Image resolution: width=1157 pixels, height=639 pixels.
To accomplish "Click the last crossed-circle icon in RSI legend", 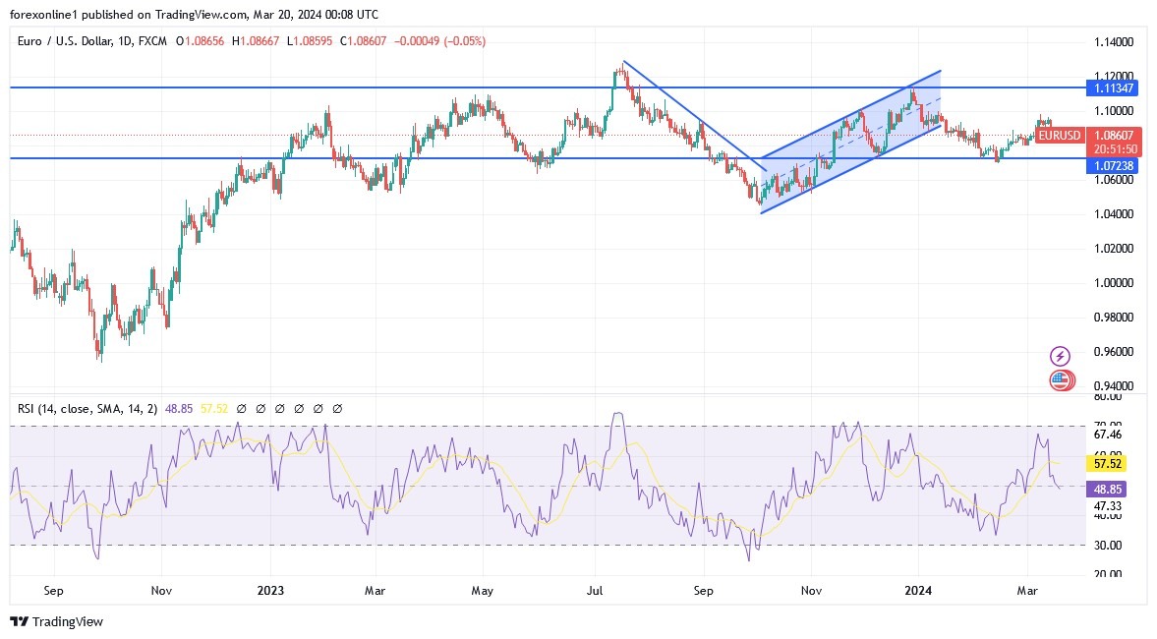I will (x=339, y=408).
